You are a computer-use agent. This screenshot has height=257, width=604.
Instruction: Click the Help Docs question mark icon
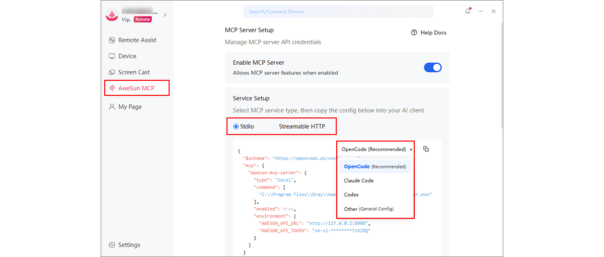coord(414,33)
